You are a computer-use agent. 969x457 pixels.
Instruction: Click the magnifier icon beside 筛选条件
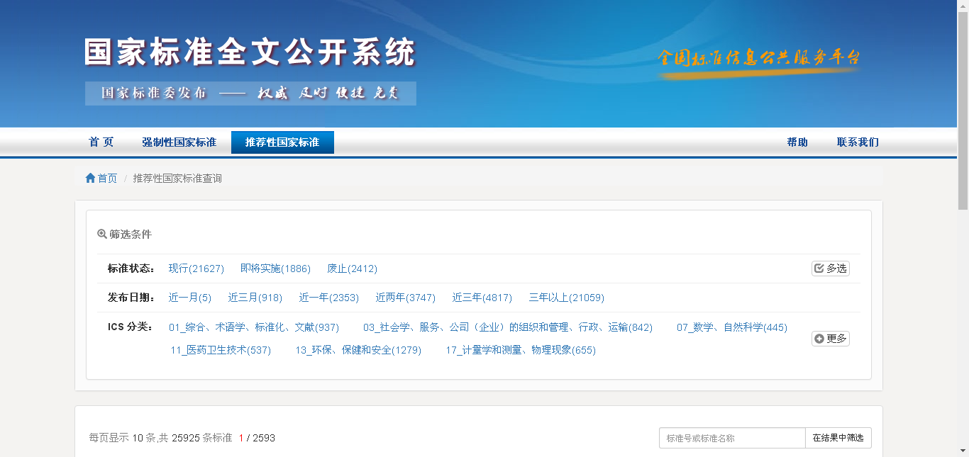[x=102, y=234]
